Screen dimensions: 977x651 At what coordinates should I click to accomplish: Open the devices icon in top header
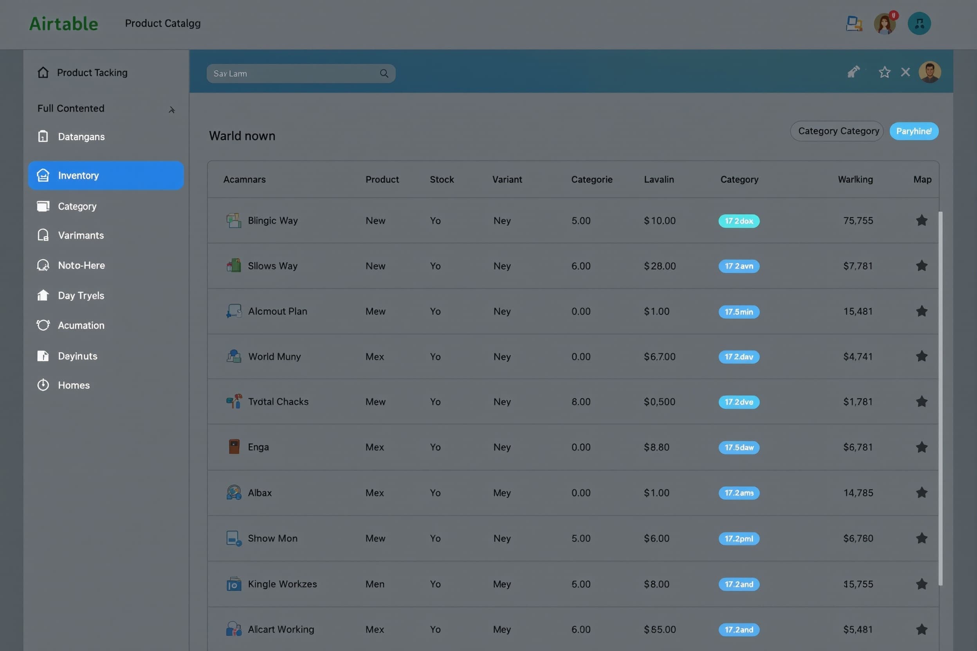[x=854, y=23]
